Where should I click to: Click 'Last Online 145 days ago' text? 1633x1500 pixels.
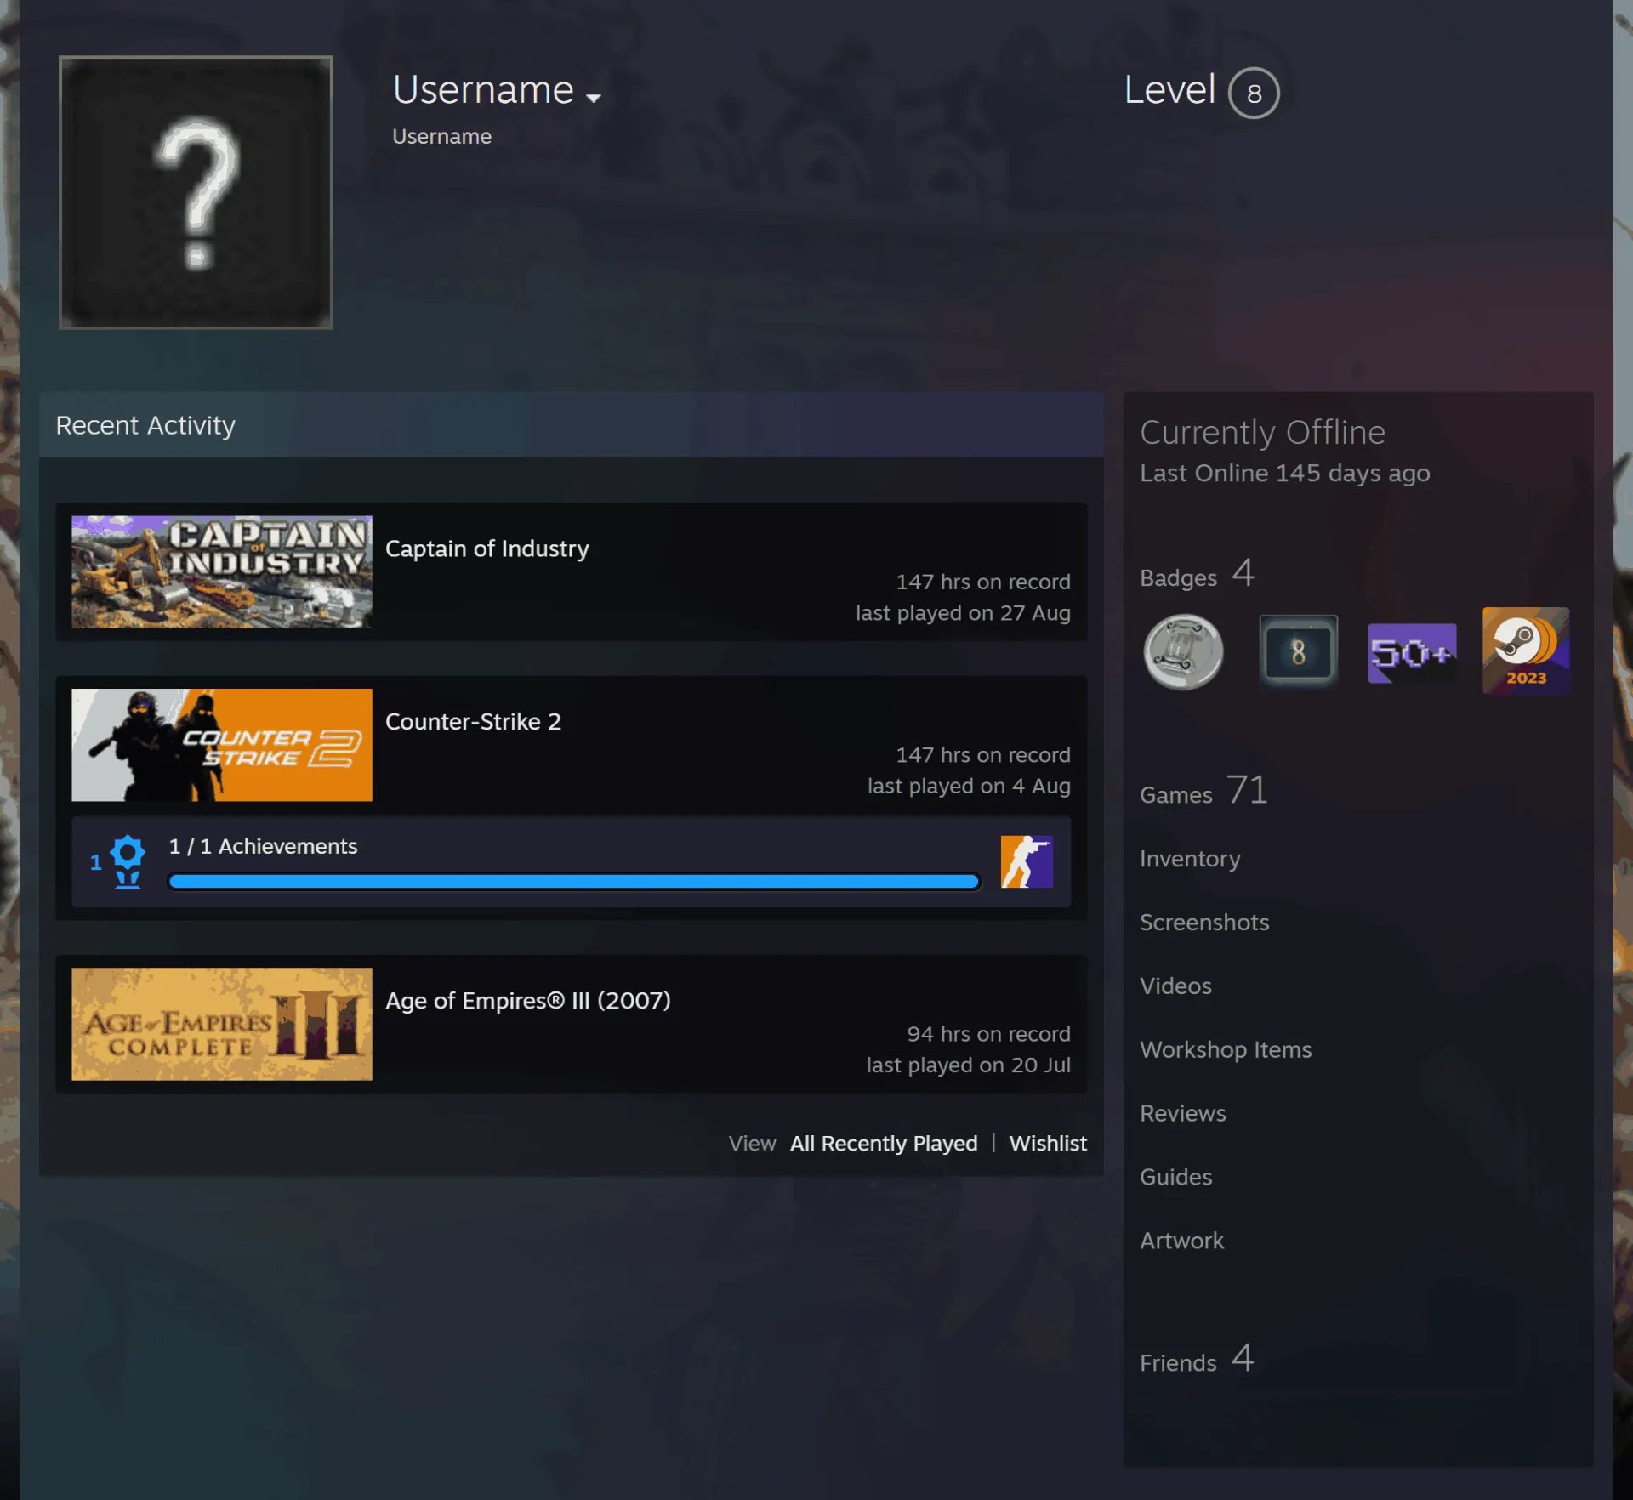click(1285, 473)
